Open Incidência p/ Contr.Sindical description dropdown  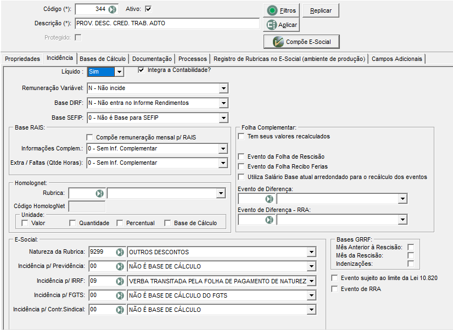311,310
